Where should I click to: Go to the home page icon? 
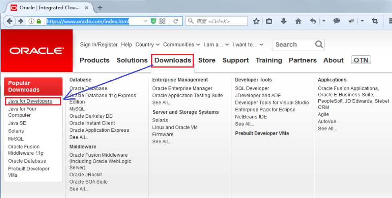point(298,21)
